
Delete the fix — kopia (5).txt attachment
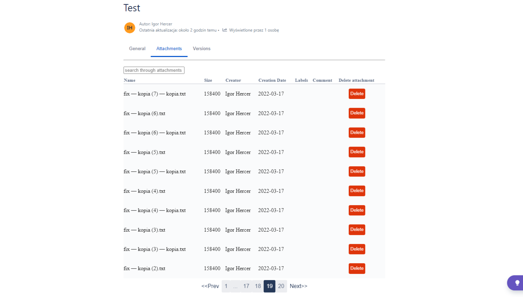(357, 152)
